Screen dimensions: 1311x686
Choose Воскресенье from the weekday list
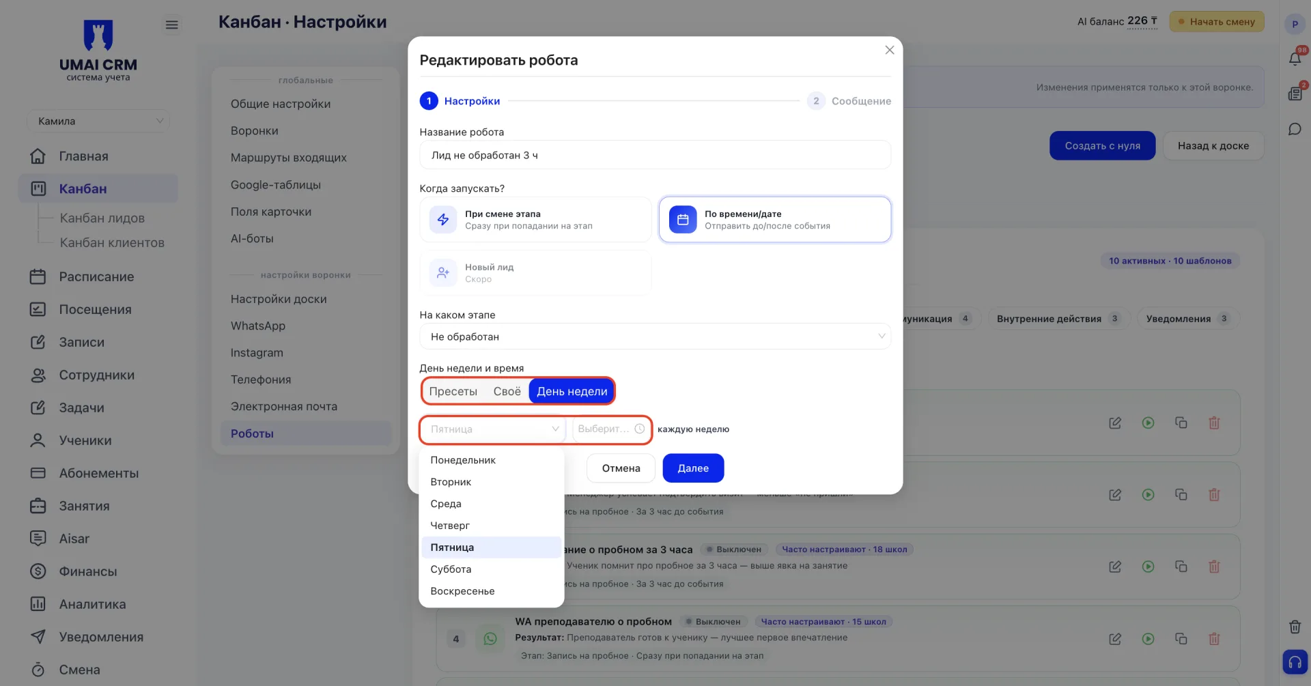pos(492,591)
